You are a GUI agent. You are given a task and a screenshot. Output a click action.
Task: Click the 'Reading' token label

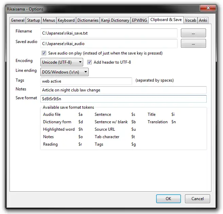[50, 144]
